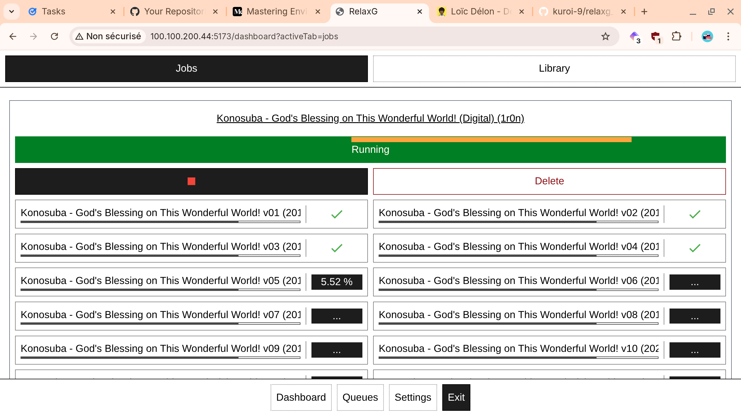
Task: Click the v06 pending status button
Action: tap(695, 282)
